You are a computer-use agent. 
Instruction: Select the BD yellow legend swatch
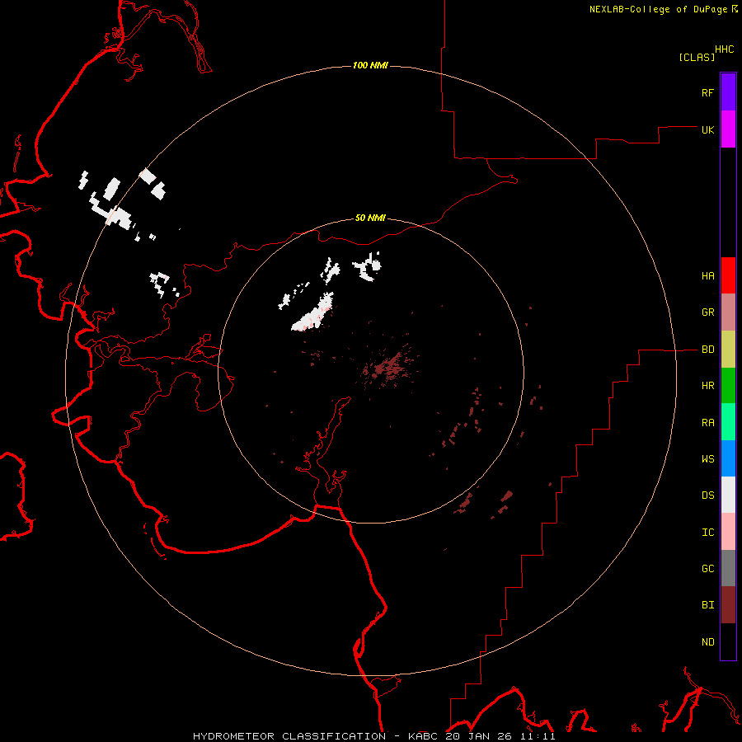pos(728,350)
